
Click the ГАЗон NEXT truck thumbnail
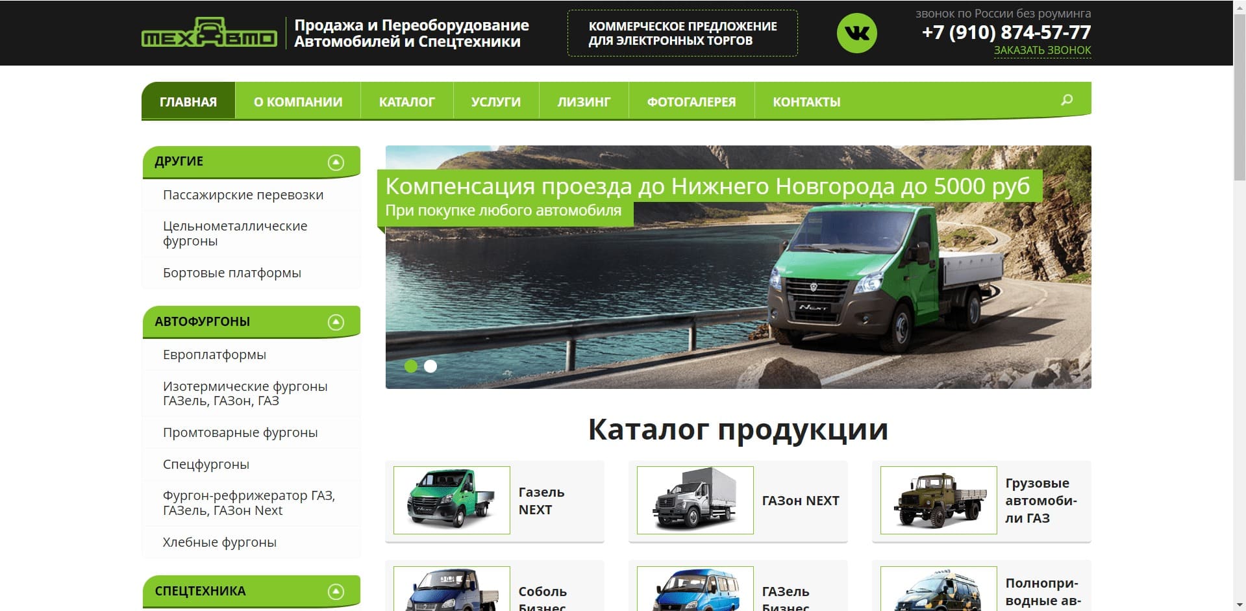tap(695, 500)
